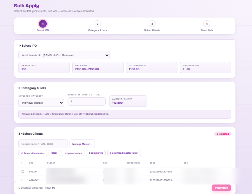Screen dimensions: 252x194
Task: Check the box for UCC 876384
Action: pos(23,171)
